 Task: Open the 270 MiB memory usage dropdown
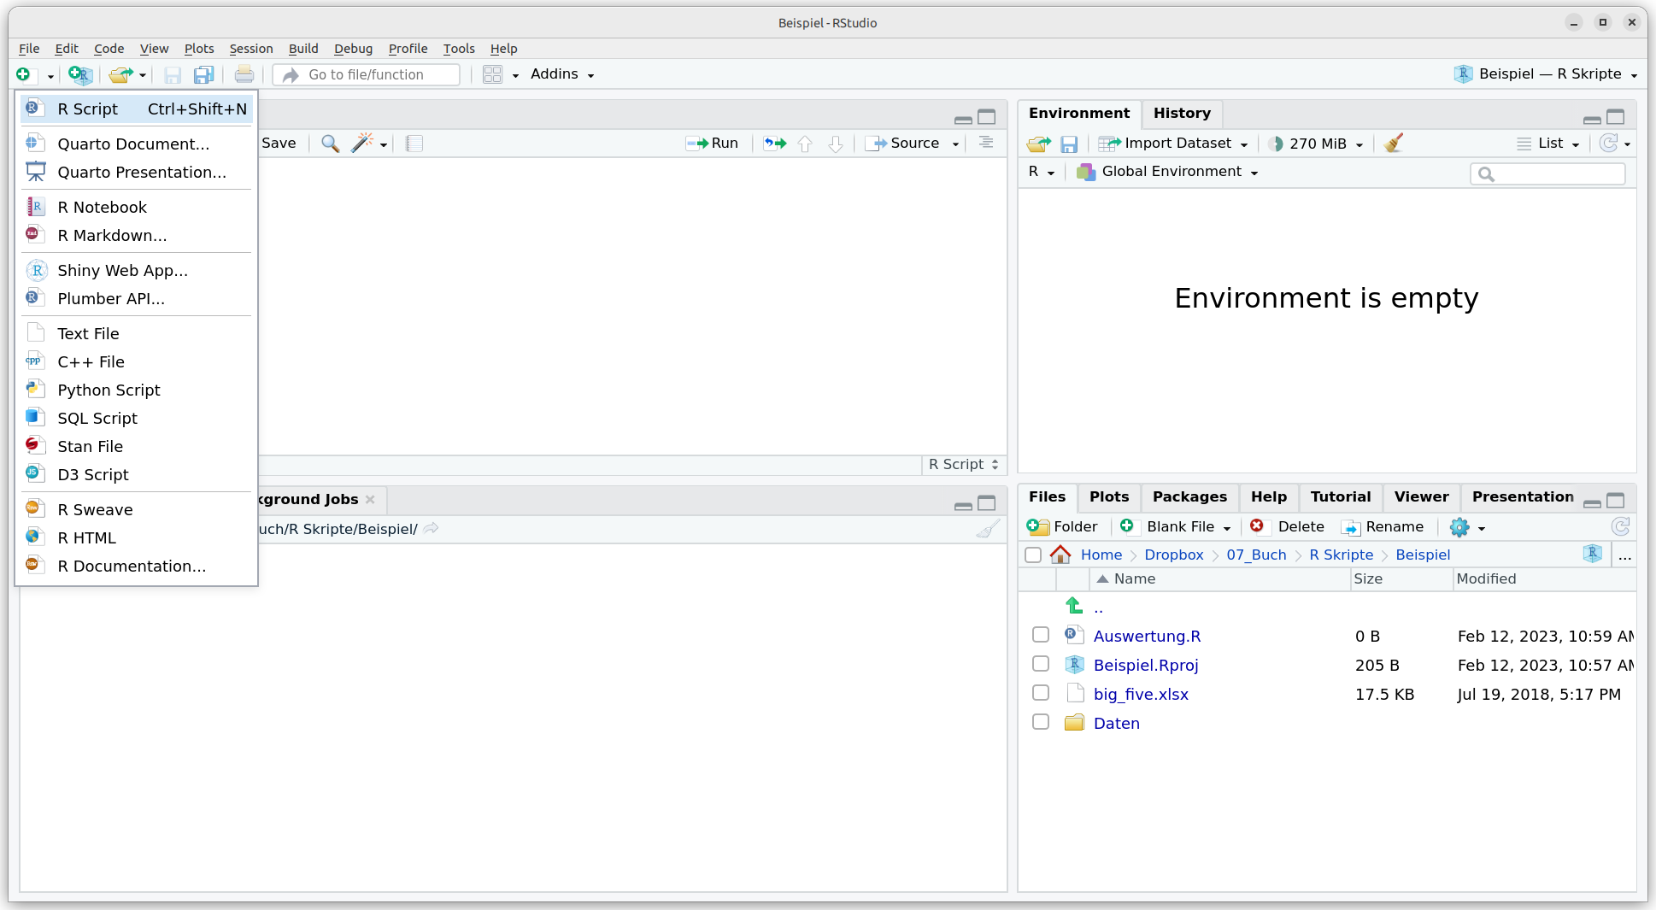tap(1315, 144)
